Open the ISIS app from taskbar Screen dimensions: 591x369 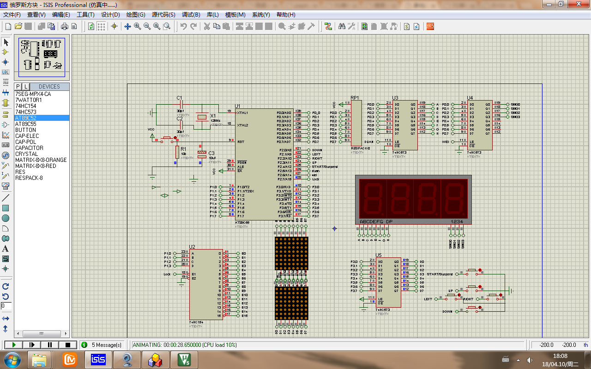tap(98, 360)
